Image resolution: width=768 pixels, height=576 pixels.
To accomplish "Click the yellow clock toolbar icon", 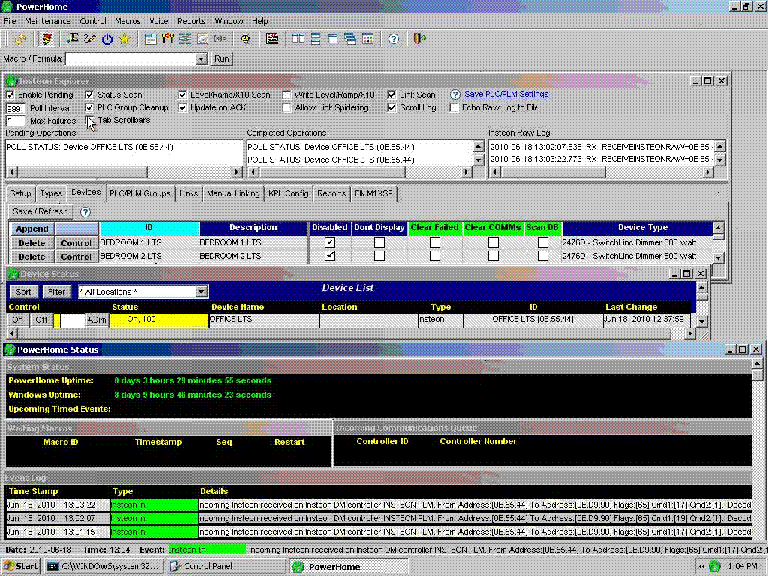I will 246,39.
